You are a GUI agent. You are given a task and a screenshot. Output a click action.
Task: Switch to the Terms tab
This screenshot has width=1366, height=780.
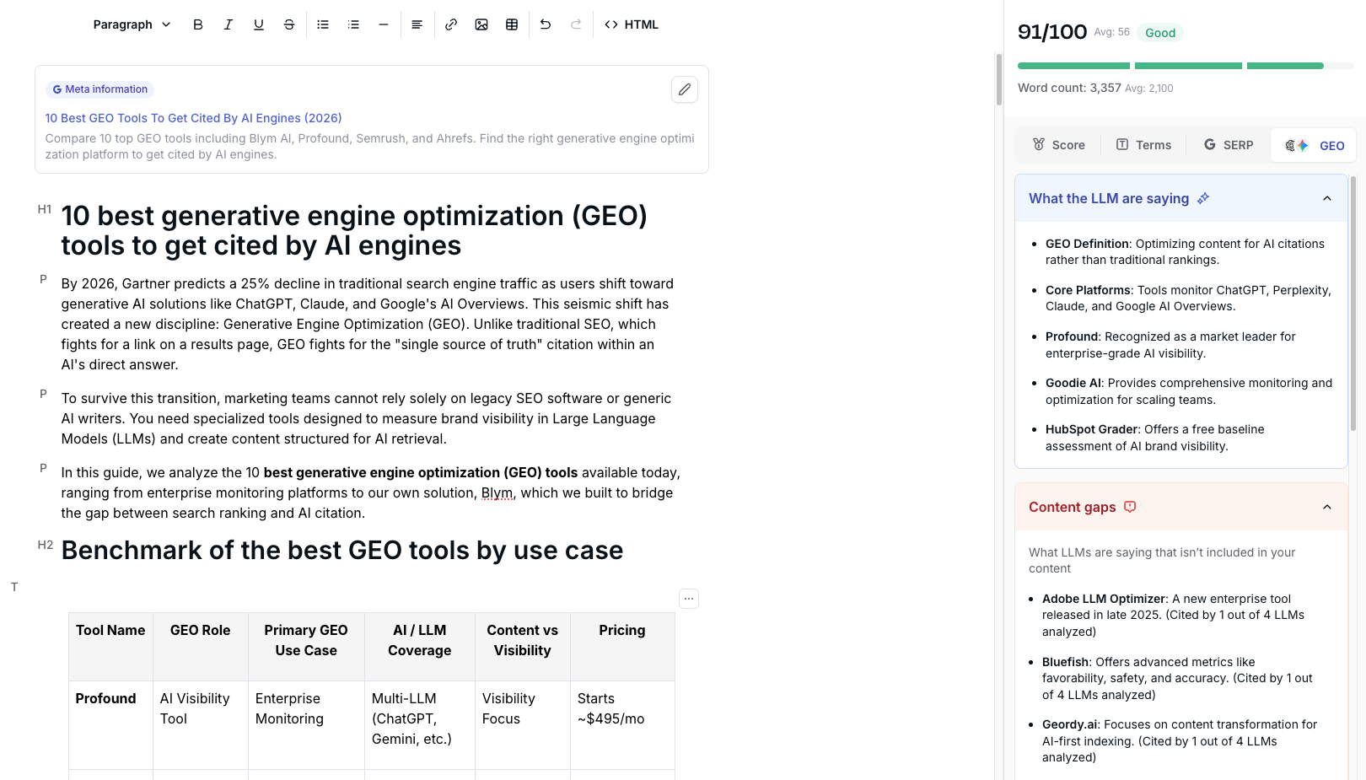[1144, 145]
